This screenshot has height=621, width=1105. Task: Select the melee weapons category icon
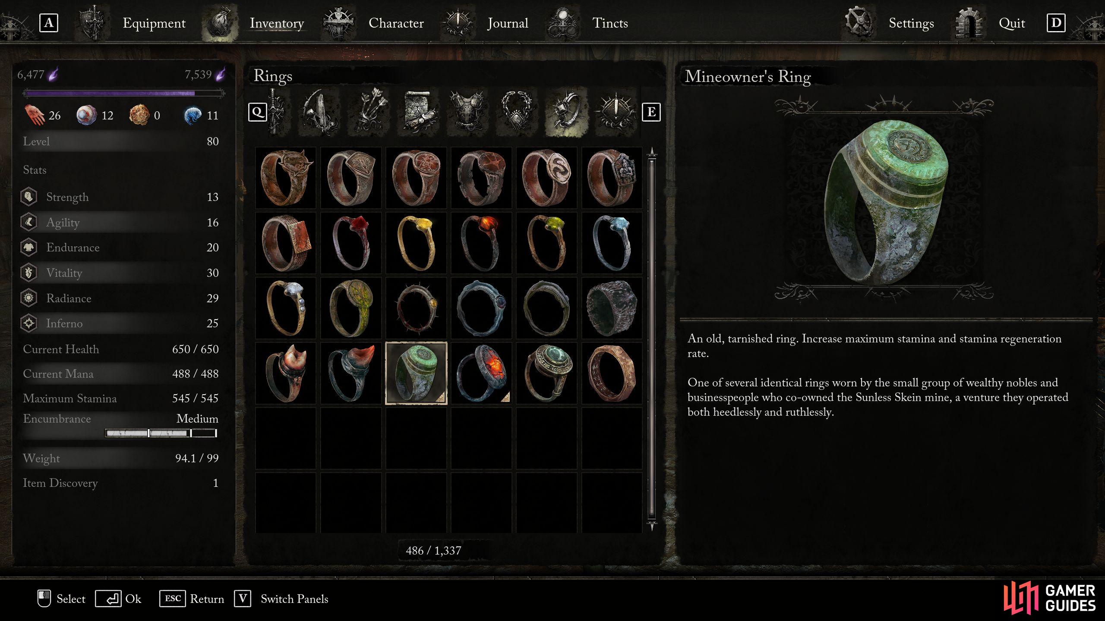276,112
